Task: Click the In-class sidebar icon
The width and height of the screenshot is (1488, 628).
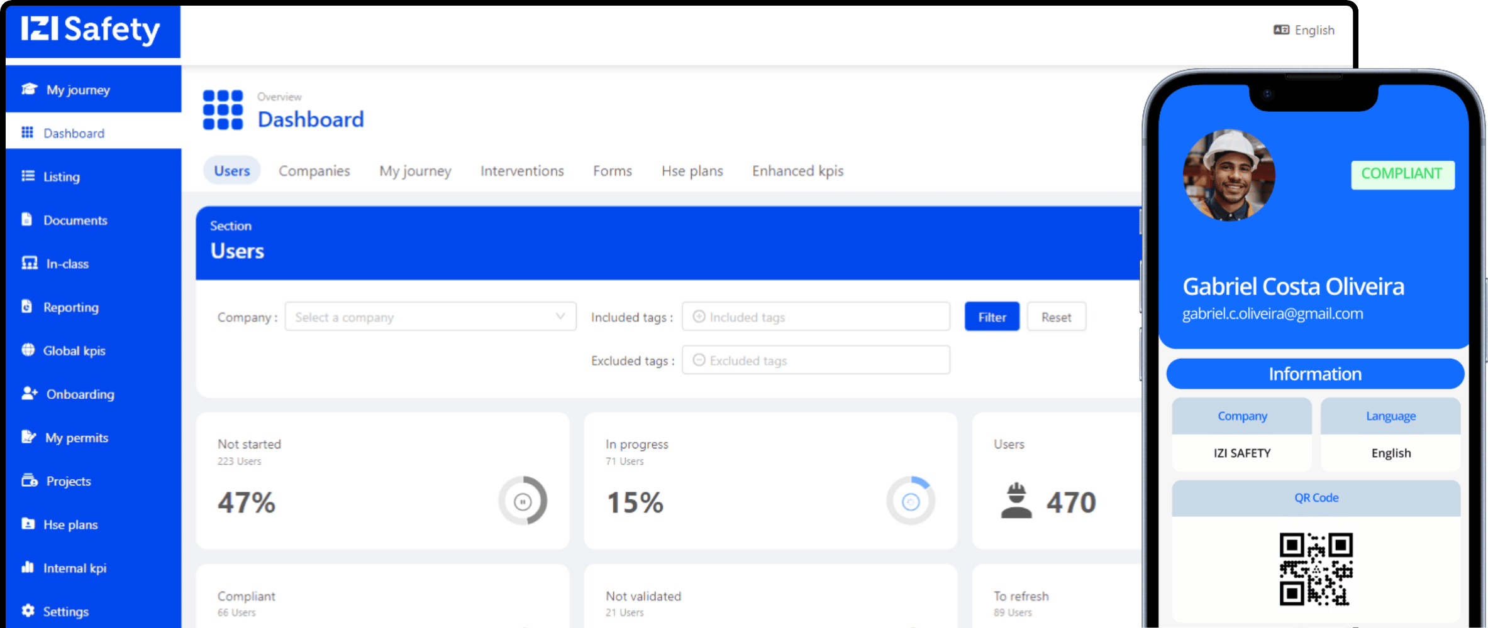Action: pyautogui.click(x=30, y=263)
